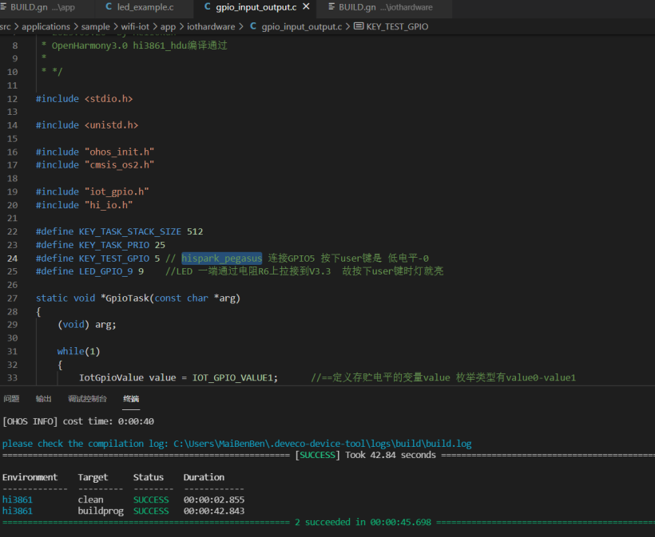Switch to the 输出 (Output) panel tab
The width and height of the screenshot is (655, 537).
[x=43, y=398]
